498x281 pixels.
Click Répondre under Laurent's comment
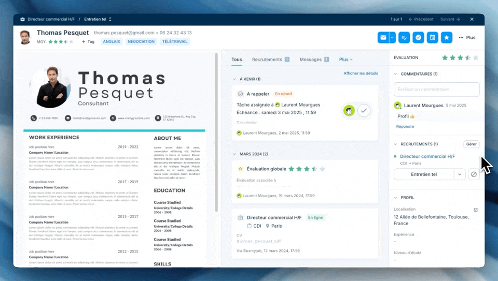(405, 126)
